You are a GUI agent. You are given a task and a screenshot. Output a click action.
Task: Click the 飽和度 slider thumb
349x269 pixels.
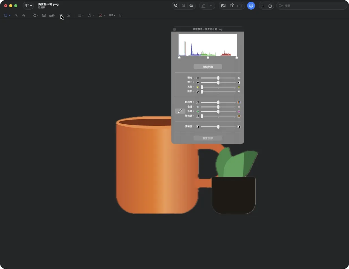tap(218, 102)
